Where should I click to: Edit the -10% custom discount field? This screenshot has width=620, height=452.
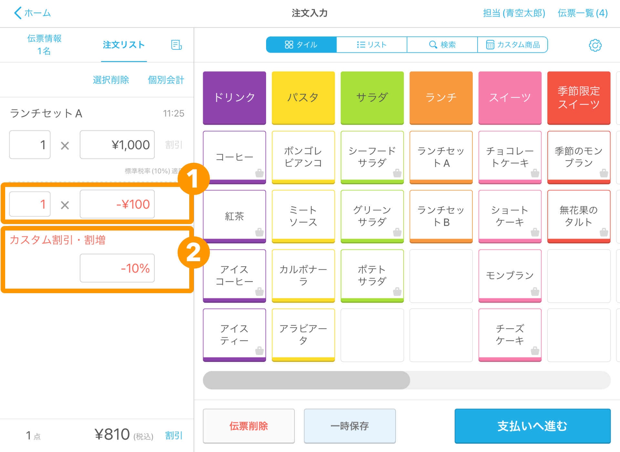(x=117, y=268)
